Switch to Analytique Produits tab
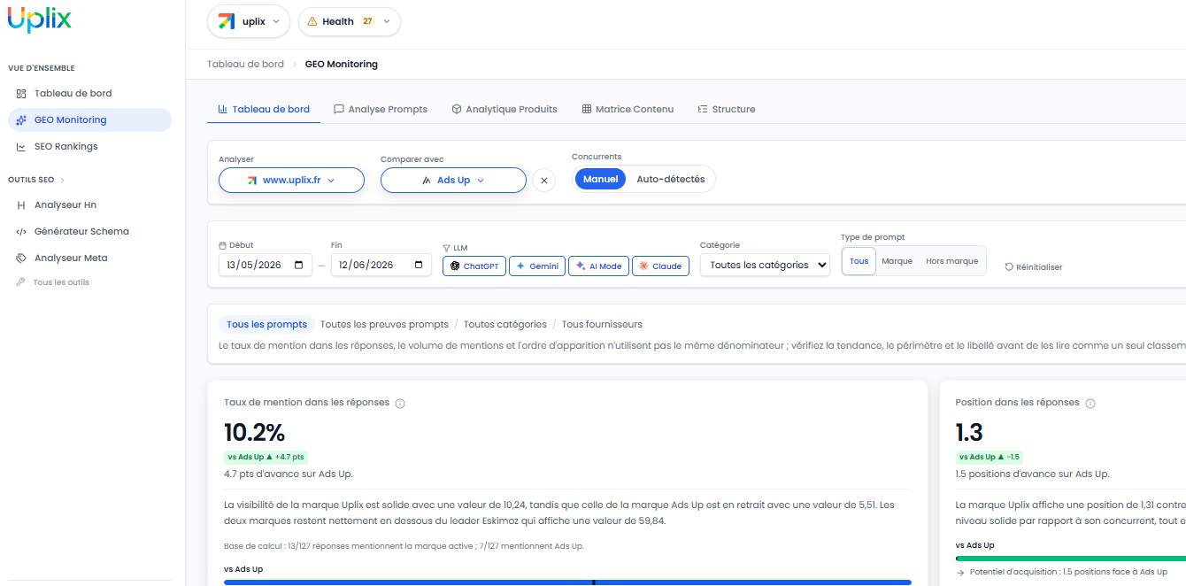Viewport: 1186px width, 586px height. coord(504,109)
